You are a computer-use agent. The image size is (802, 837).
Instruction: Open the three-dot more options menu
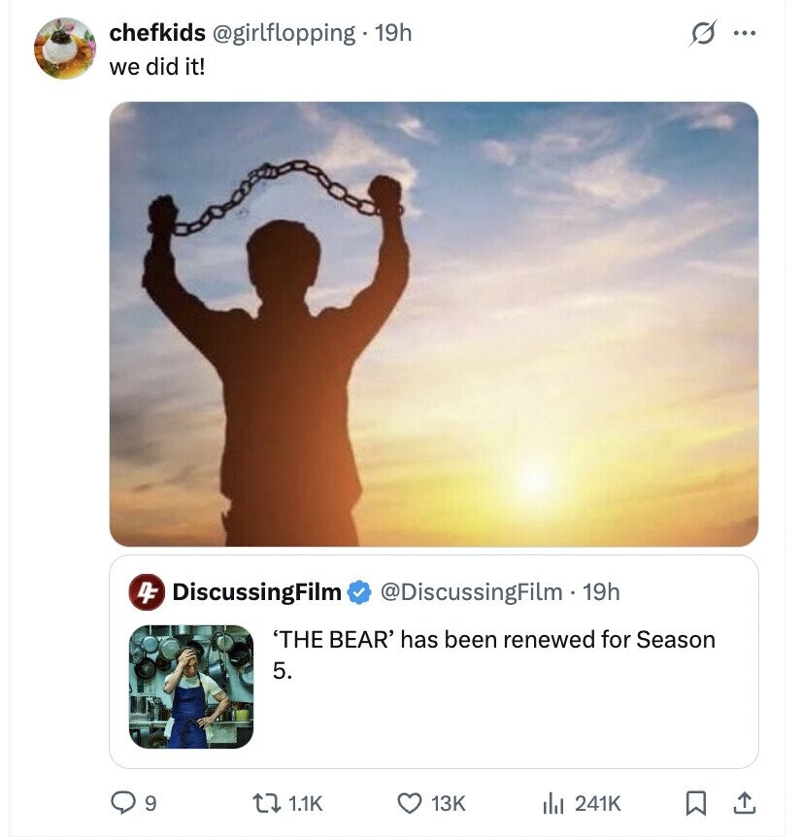(745, 33)
